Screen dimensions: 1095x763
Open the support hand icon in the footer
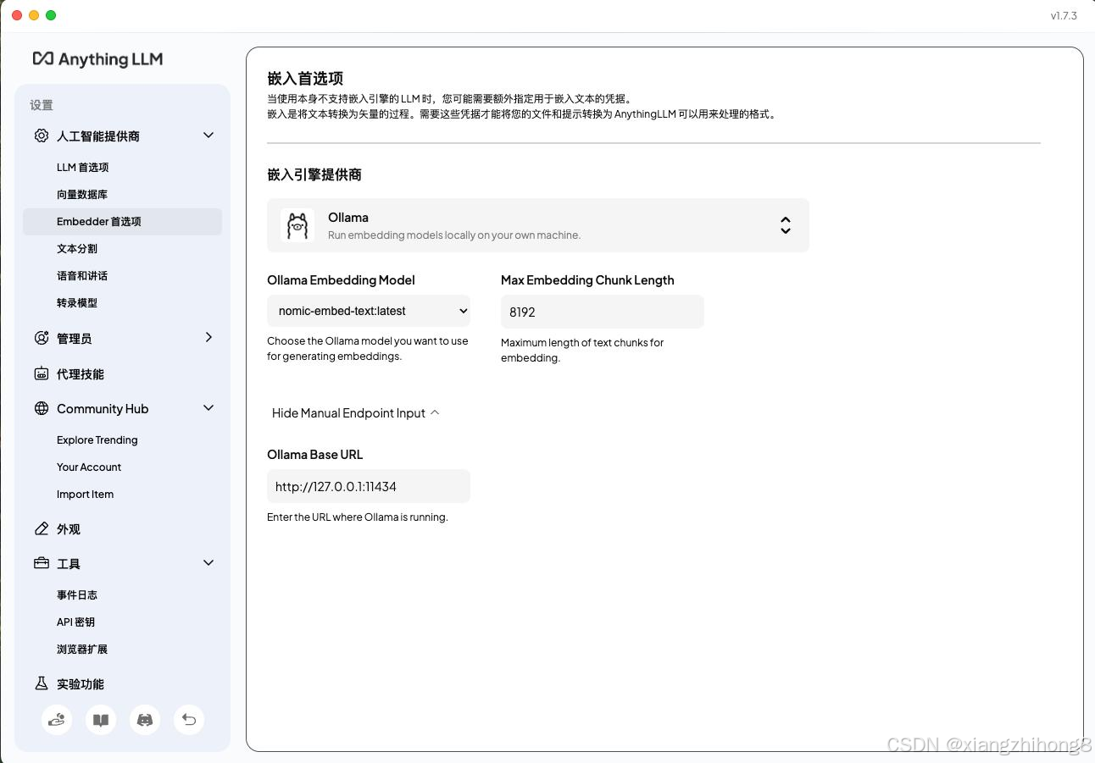57,720
